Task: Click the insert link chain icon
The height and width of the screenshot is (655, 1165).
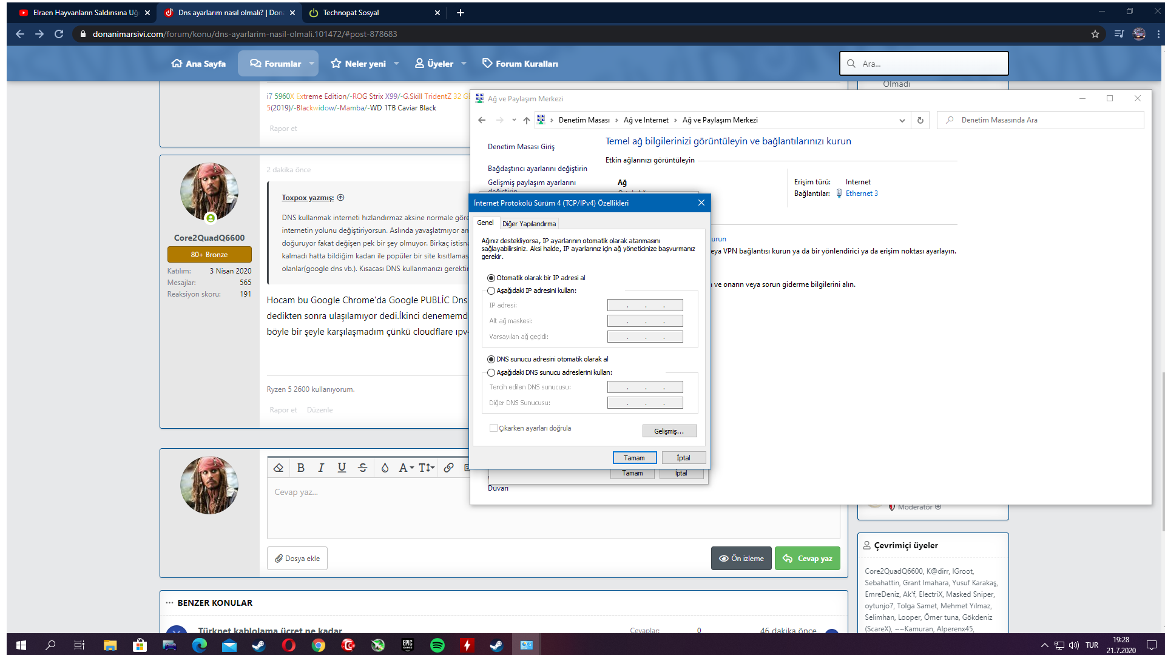Action: pyautogui.click(x=448, y=468)
